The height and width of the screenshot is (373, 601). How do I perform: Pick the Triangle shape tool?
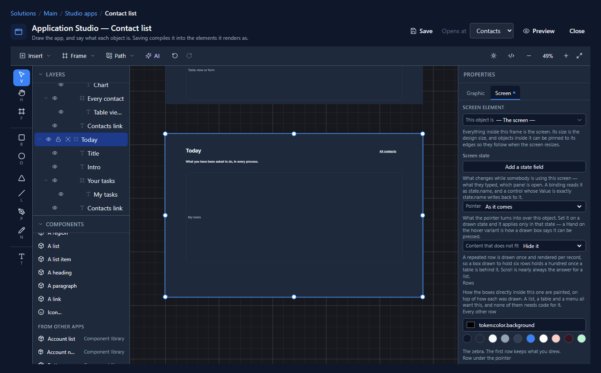22,178
